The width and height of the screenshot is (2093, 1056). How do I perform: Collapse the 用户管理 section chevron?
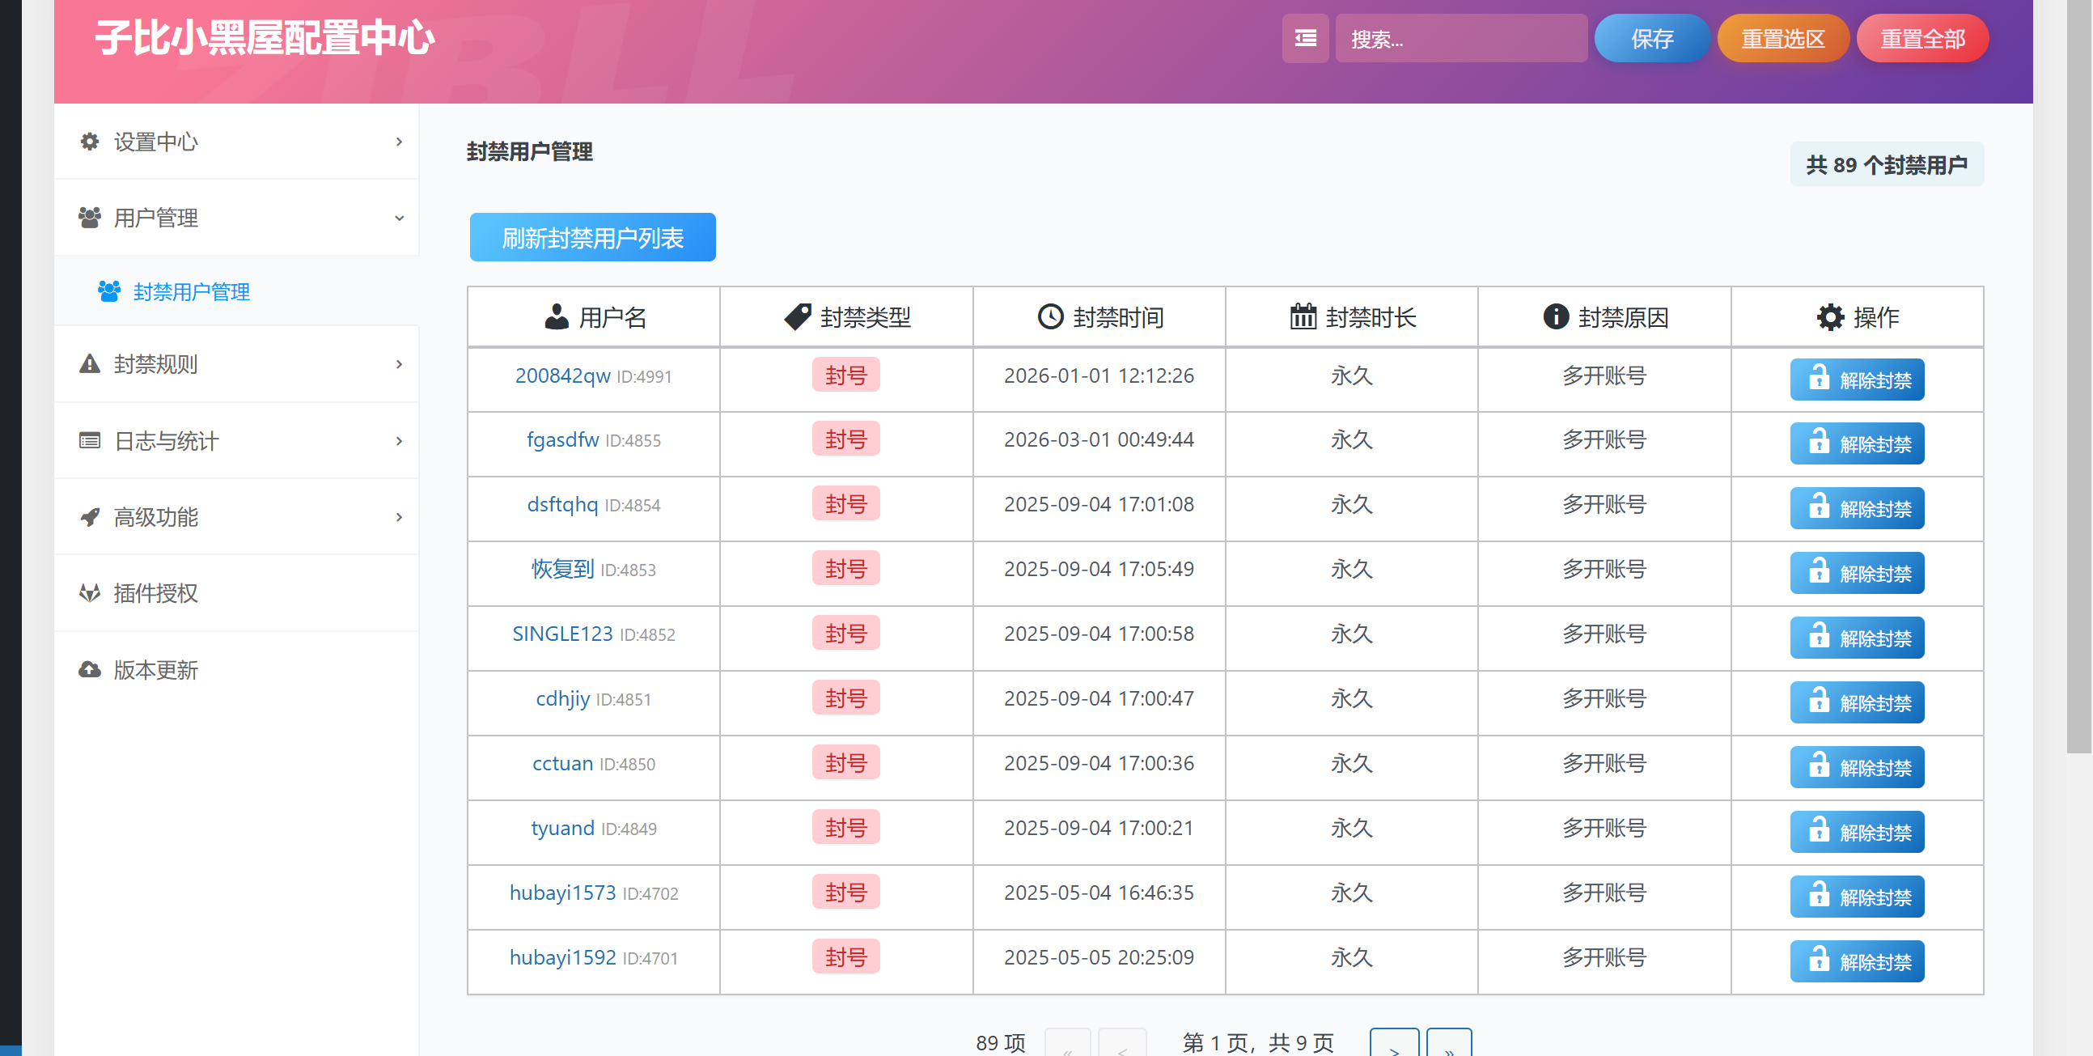pyautogui.click(x=399, y=218)
